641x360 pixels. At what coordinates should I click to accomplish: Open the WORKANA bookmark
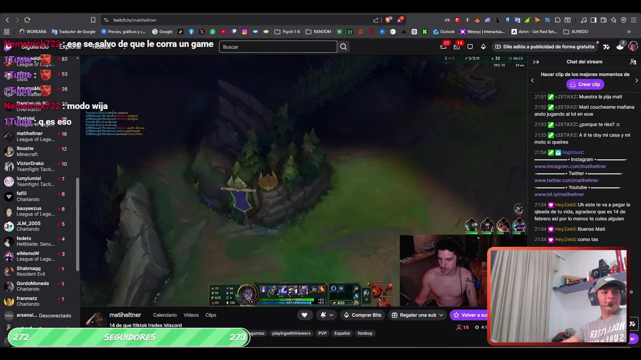click(x=33, y=31)
